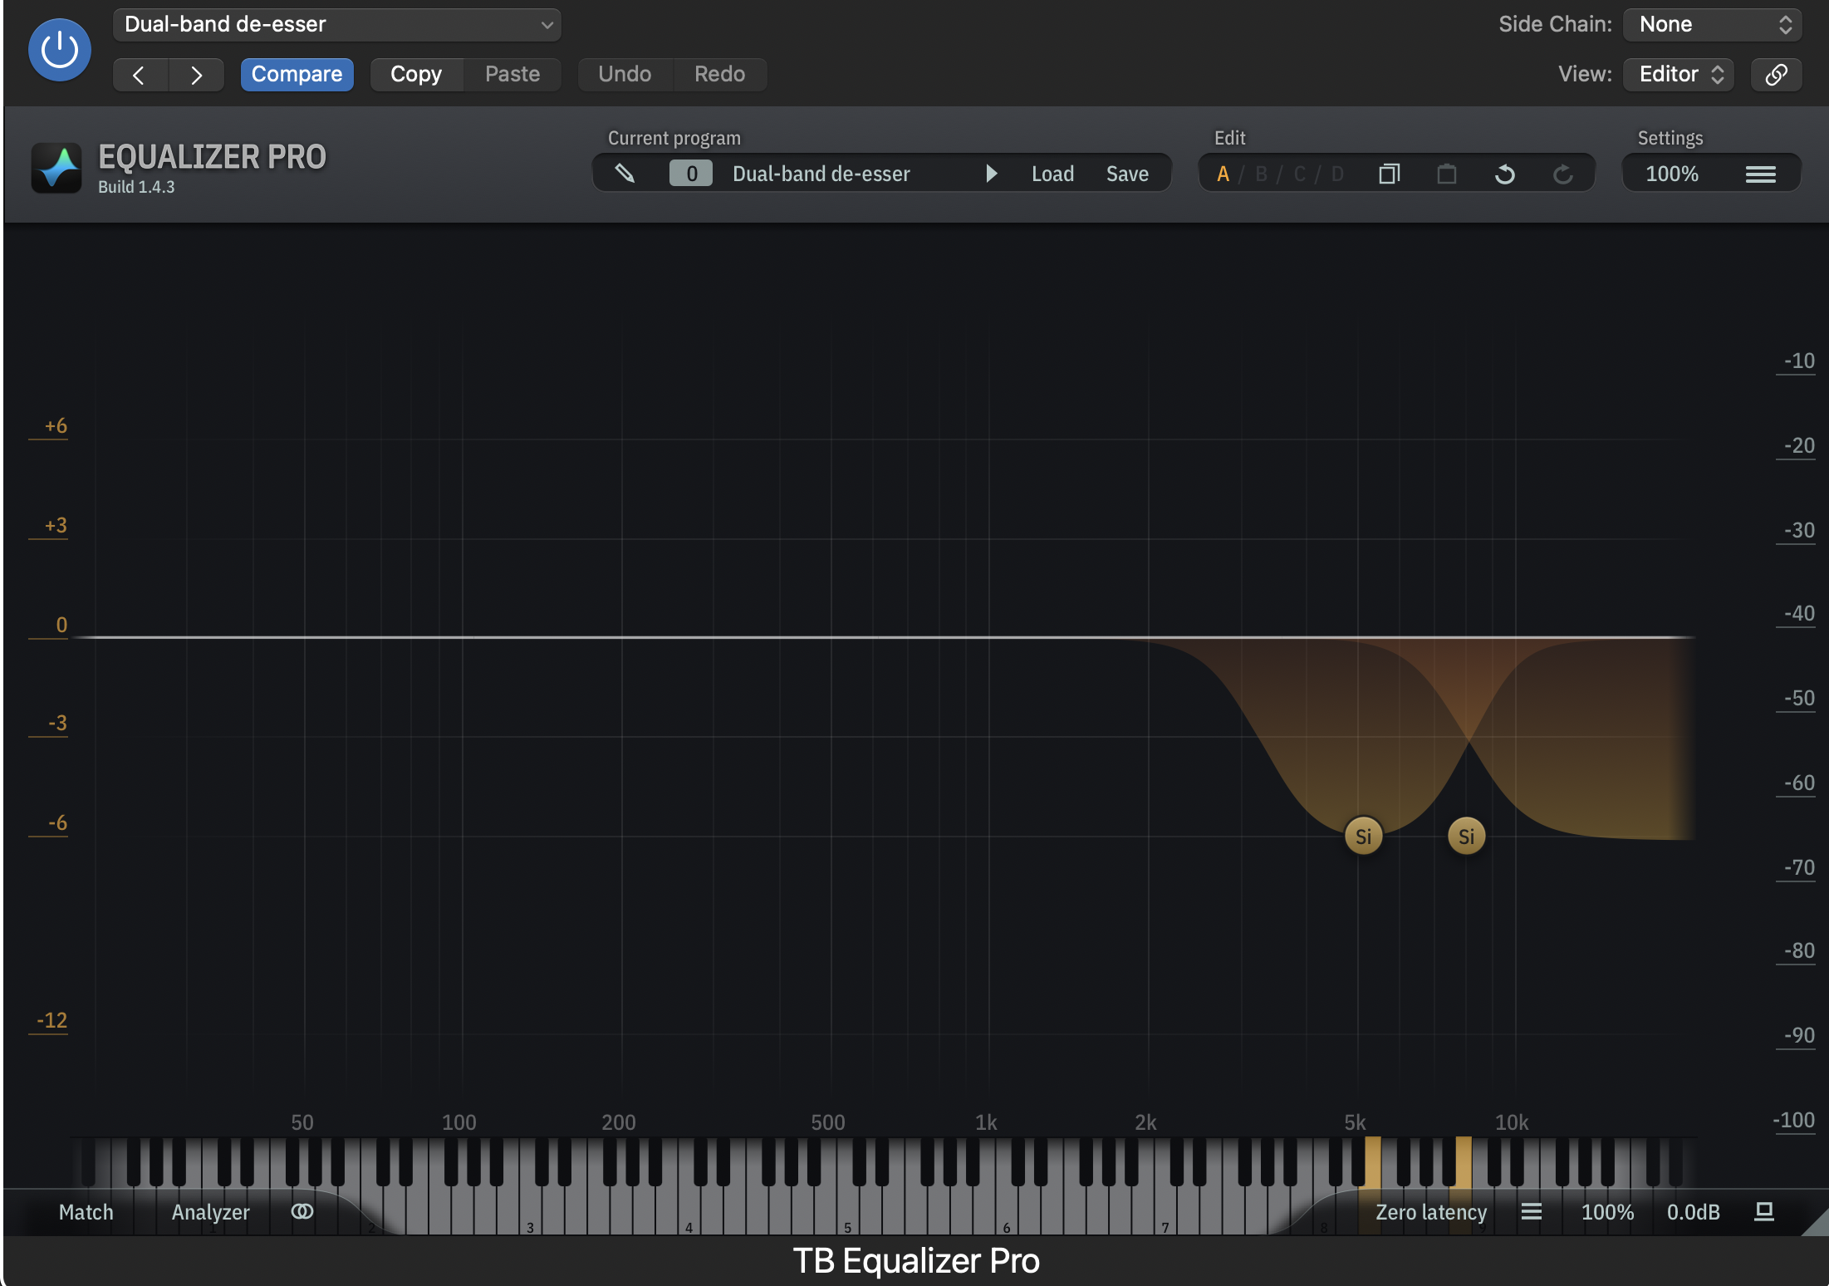Click the Undo button

tap(625, 74)
